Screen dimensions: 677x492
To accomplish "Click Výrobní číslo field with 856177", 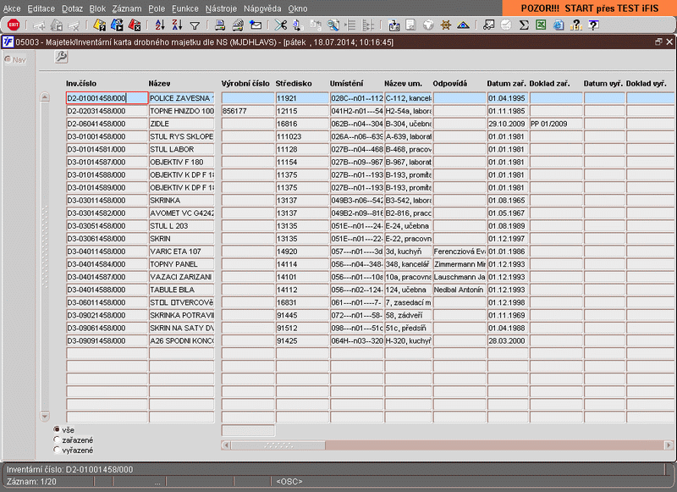I will pos(248,111).
